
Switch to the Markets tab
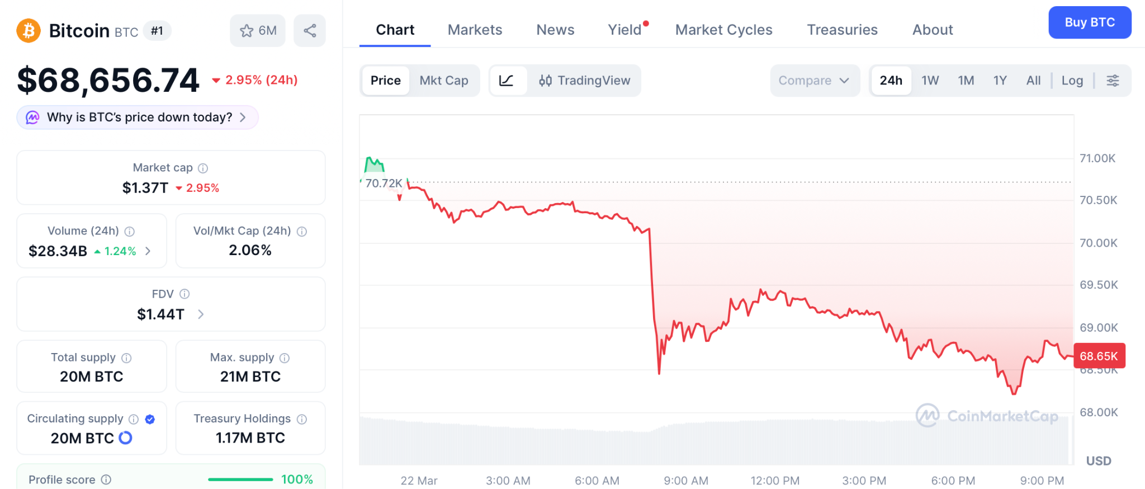(474, 30)
